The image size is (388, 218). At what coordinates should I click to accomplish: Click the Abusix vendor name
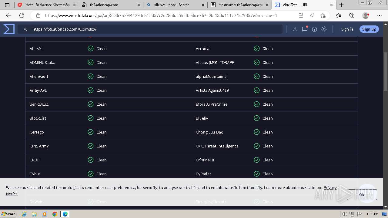36,48
